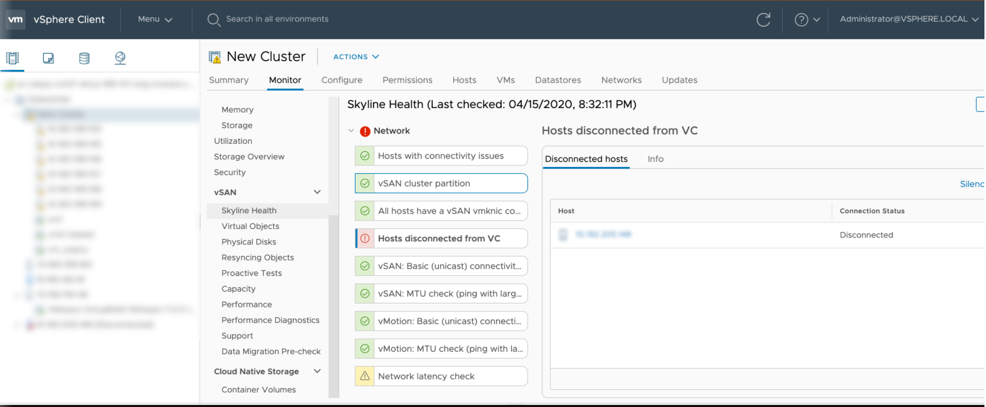
Task: Click red alert icon for Hosts disconnected from VC
Action: coord(365,238)
